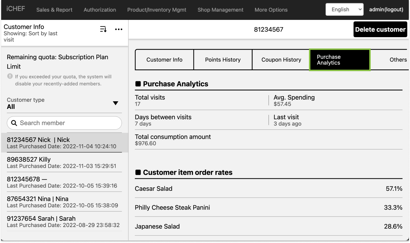Open the Sales & Report menu
Viewport: 410px width, 243px height.
click(54, 10)
